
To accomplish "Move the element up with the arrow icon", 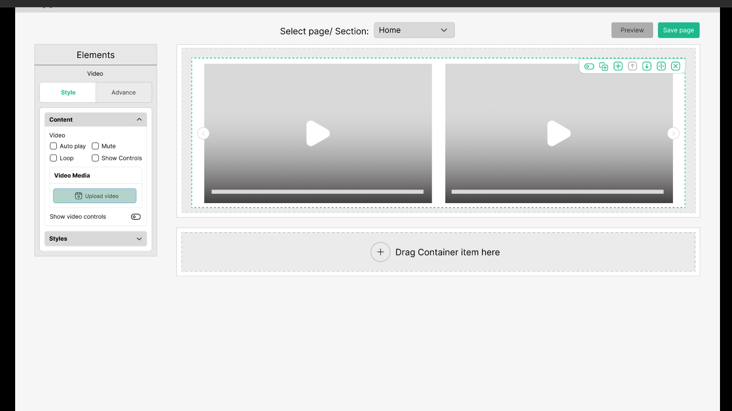I will click(x=632, y=66).
